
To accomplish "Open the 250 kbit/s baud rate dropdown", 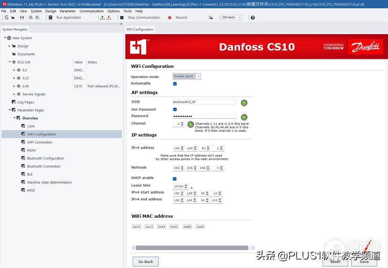I will point(231,17).
